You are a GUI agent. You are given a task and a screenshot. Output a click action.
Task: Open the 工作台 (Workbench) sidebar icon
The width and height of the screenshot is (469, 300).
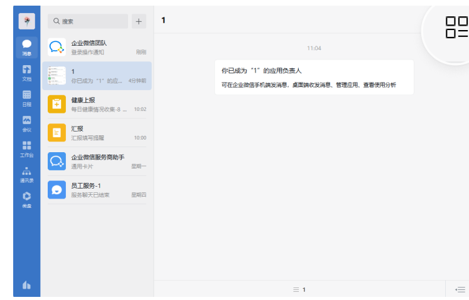pos(26,148)
